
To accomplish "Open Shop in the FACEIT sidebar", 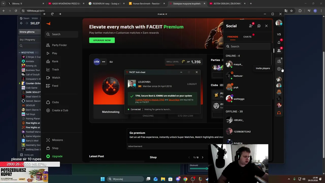I will pyautogui.click(x=52, y=148).
